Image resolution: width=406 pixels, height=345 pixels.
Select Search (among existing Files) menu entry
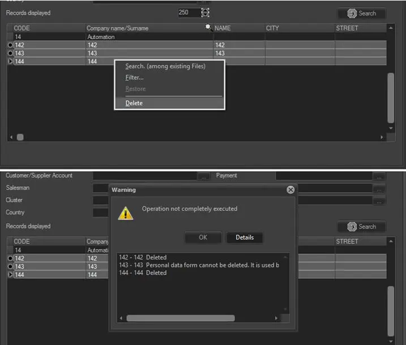(165, 66)
